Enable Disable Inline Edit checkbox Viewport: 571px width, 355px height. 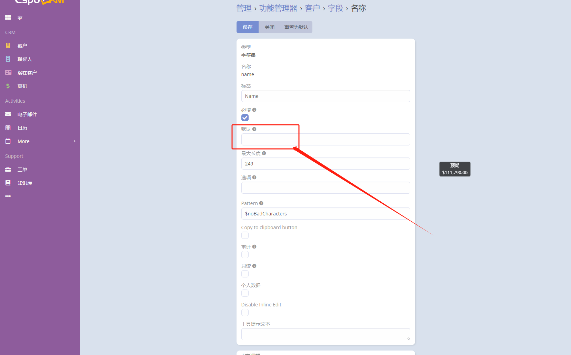pyautogui.click(x=245, y=312)
